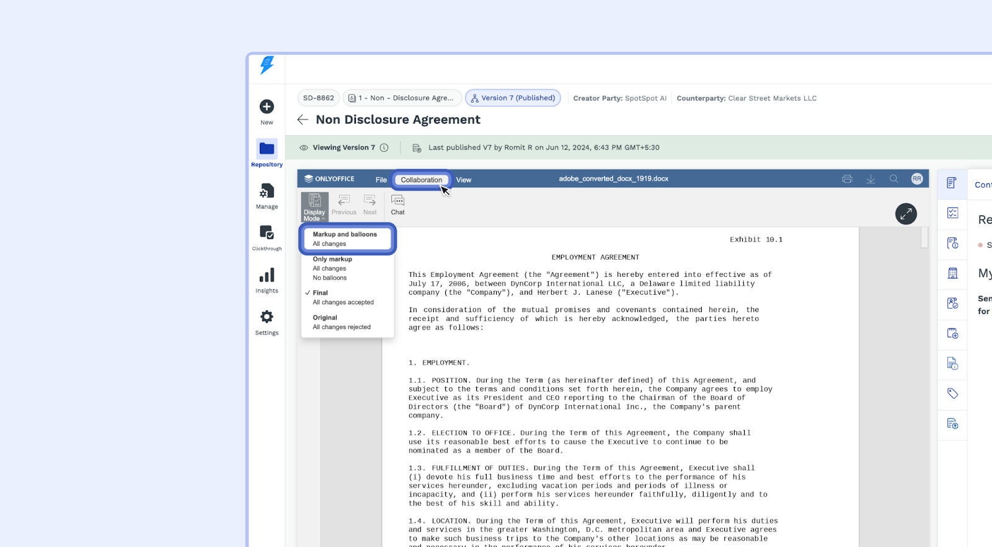Click the tag icon in right panel
992x547 pixels.
(953, 393)
